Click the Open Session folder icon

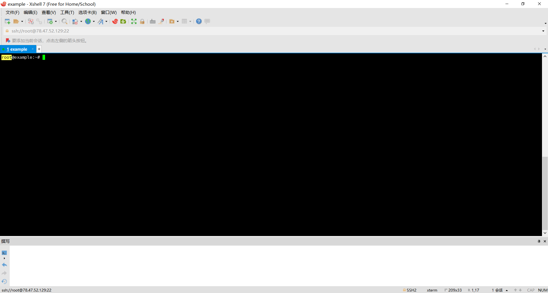pyautogui.click(x=16, y=21)
